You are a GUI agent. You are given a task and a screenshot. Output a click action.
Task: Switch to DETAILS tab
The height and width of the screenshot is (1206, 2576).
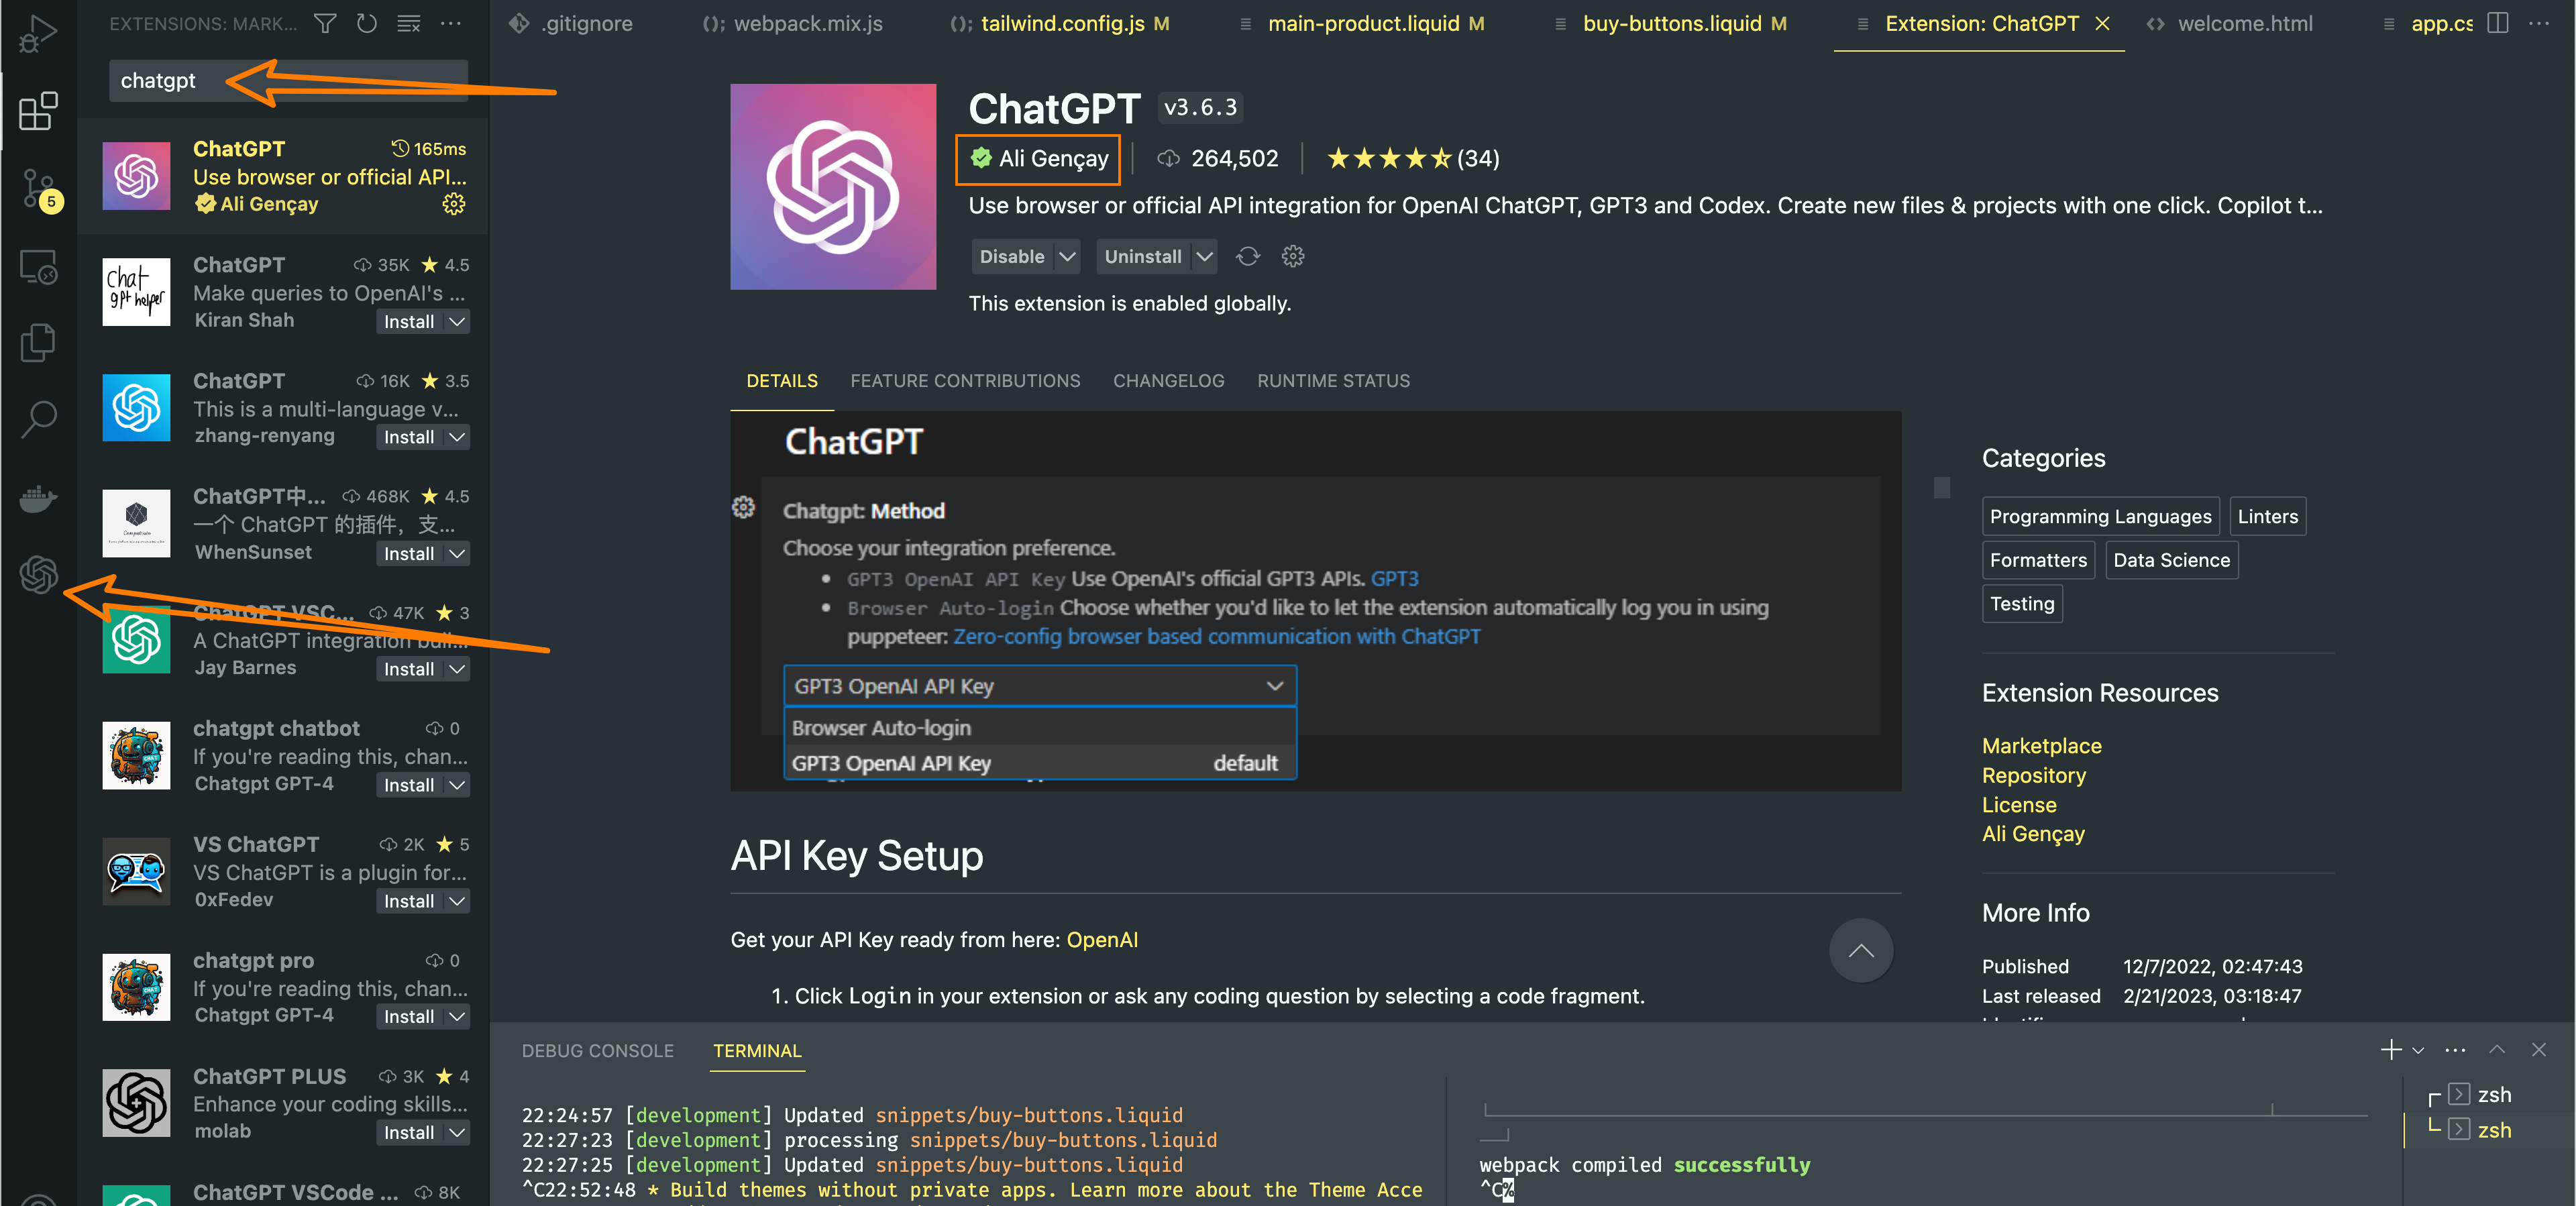pyautogui.click(x=782, y=381)
